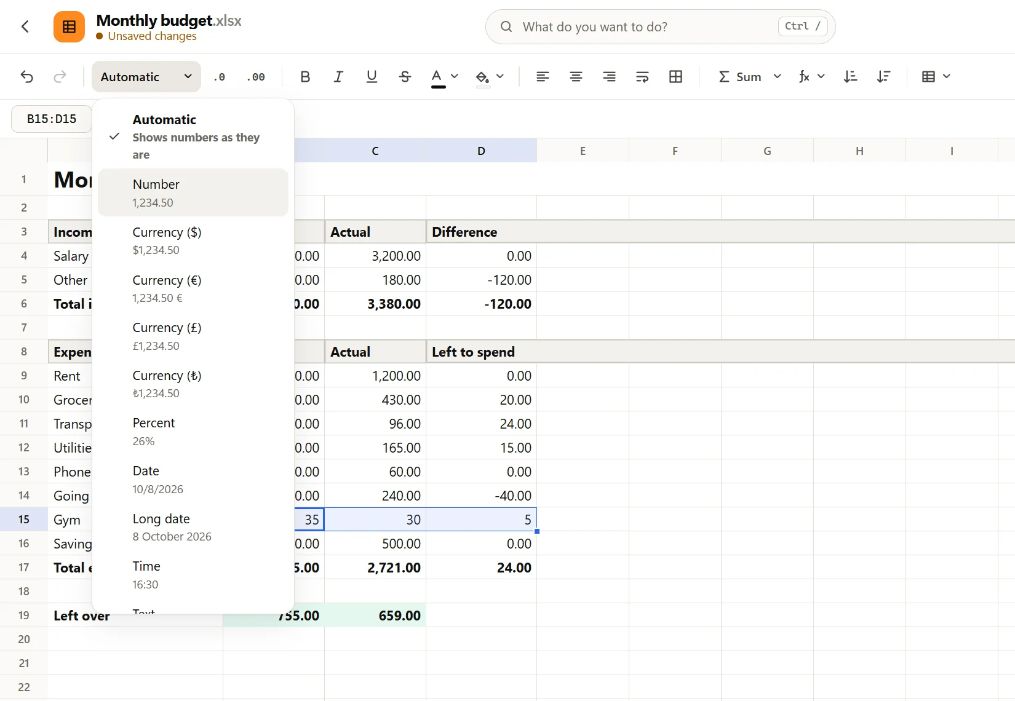1015x701 pixels.
Task: Click the Sum button
Action: (740, 77)
